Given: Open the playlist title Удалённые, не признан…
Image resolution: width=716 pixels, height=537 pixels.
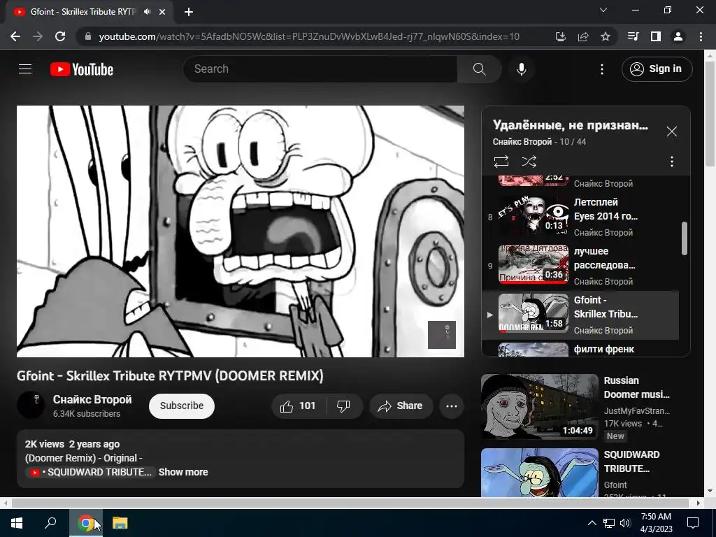Looking at the screenshot, I should click(x=570, y=125).
